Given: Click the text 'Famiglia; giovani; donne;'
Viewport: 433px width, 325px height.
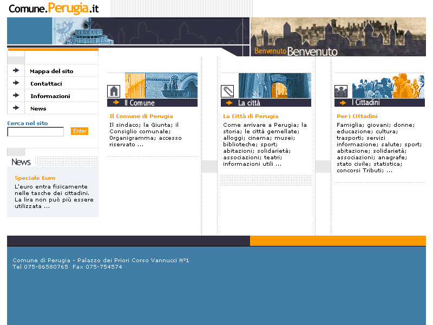Looking at the screenshot, I should coord(376,125).
